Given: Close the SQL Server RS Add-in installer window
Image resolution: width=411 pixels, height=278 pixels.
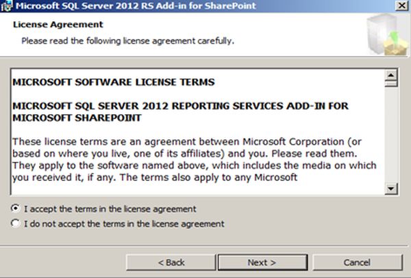Looking at the screenshot, I should tap(400, 6).
